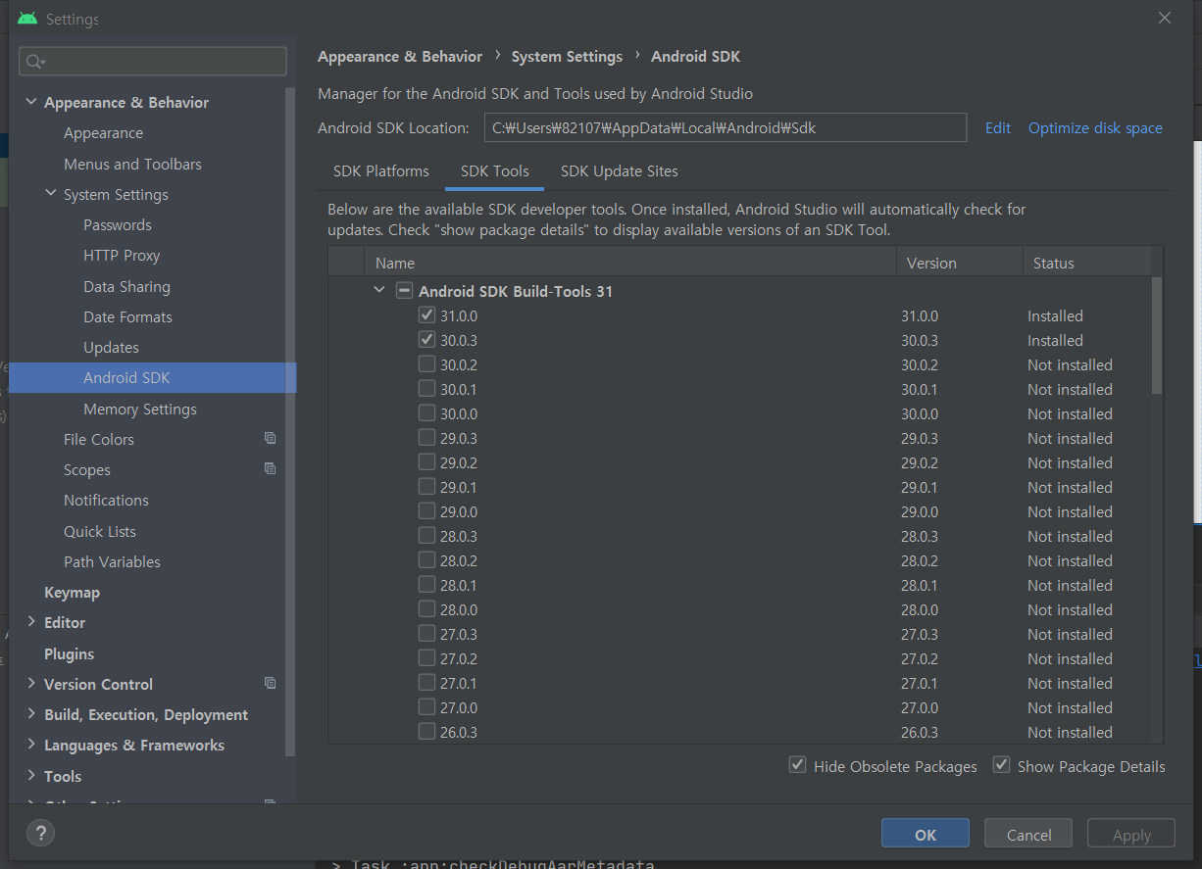Screen dimensions: 1202x869
Task: Click the project-level icon beside Scopes
Action: pyautogui.click(x=271, y=468)
